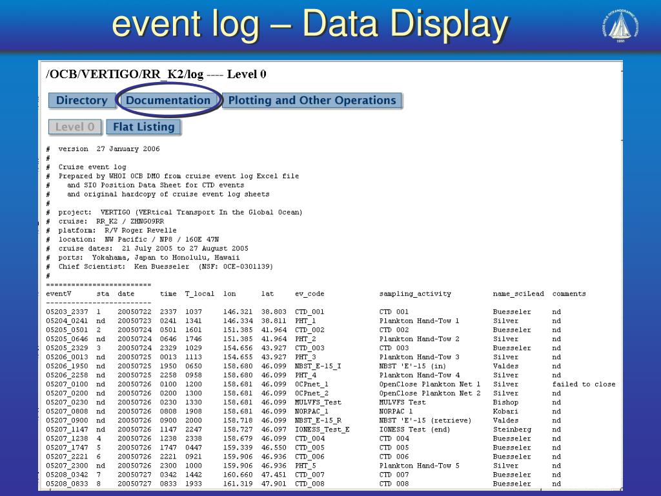
Task: Click the 'ports: Yokohama, Japan' line
Action: coord(143,257)
